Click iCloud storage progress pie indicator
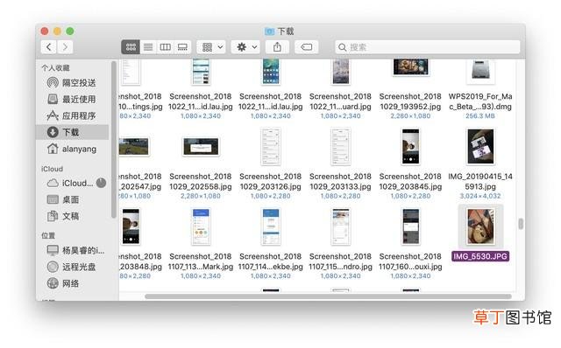 tap(102, 183)
